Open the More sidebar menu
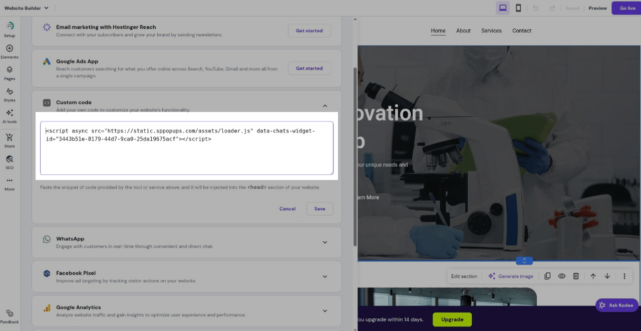Viewport: 641px width, 331px height. tap(10, 183)
